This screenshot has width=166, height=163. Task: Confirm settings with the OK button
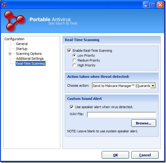tap(115, 155)
